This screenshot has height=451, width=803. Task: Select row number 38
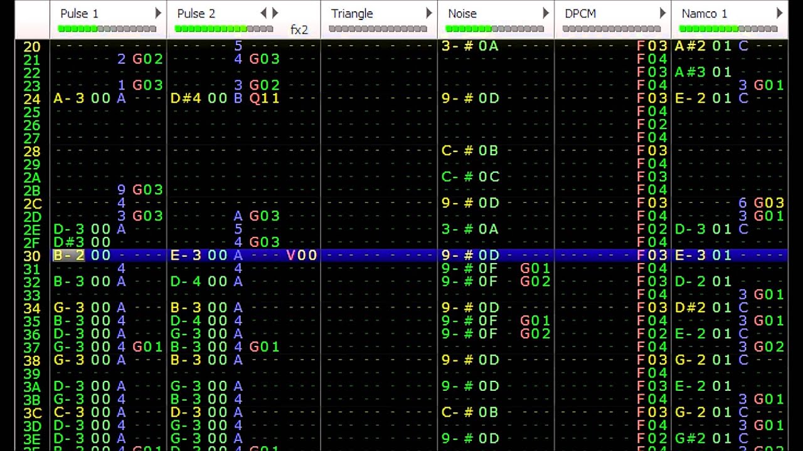(32, 360)
